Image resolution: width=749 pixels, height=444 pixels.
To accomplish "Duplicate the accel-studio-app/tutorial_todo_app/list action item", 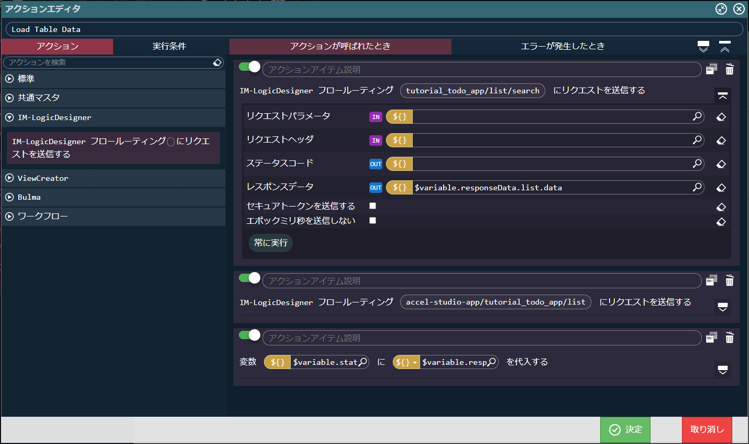I will [711, 280].
